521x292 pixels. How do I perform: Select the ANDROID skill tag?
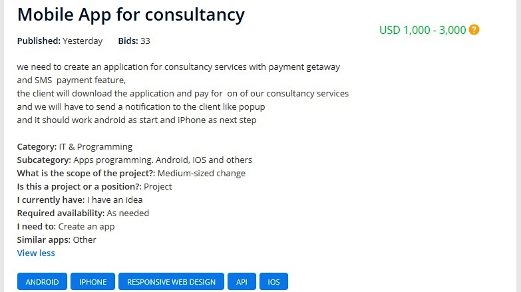click(42, 282)
